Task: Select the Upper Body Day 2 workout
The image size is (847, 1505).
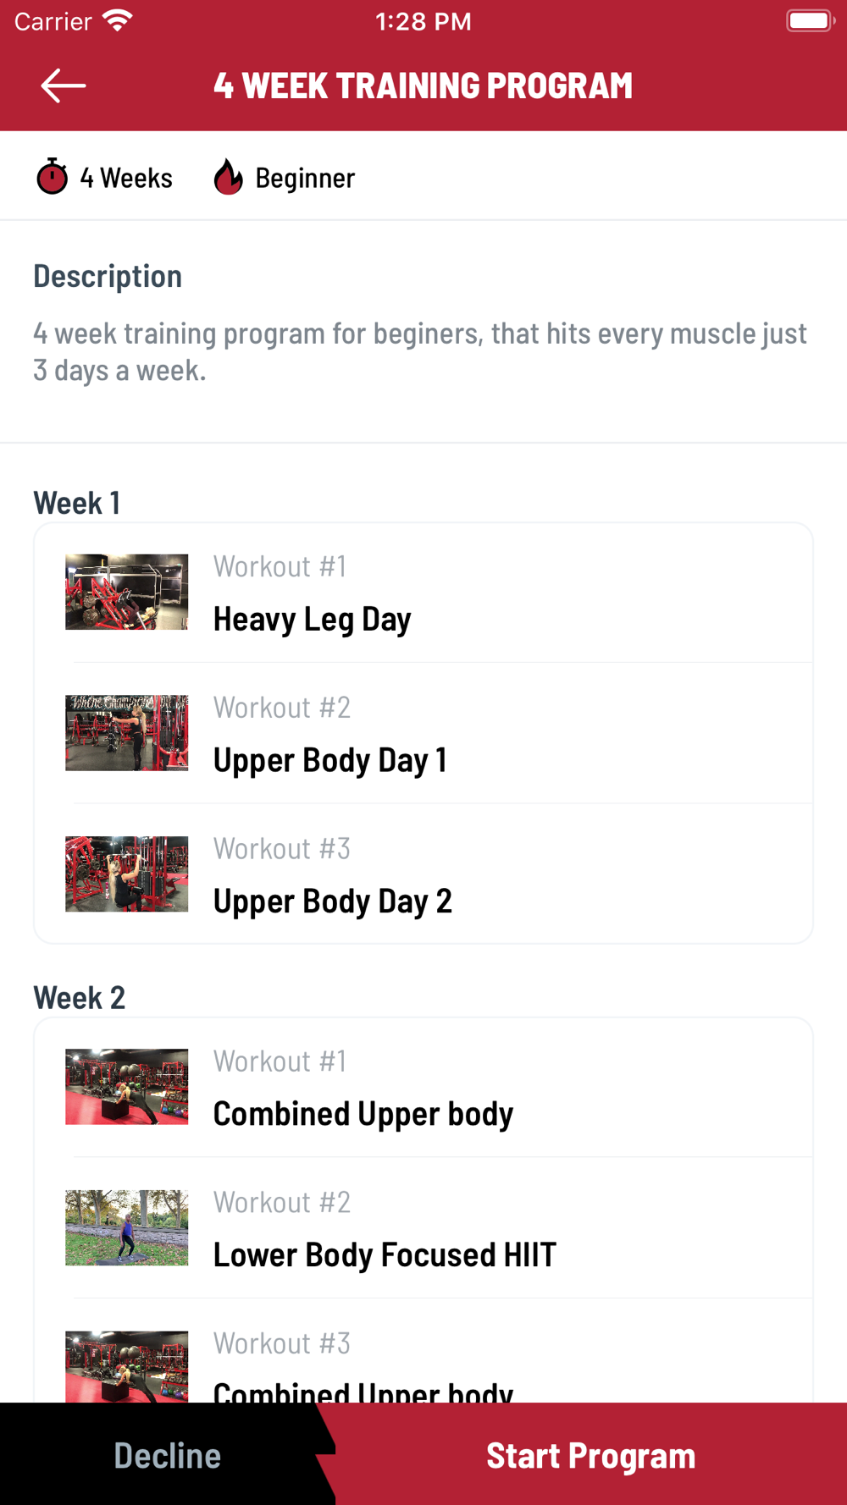Action: [x=423, y=874]
